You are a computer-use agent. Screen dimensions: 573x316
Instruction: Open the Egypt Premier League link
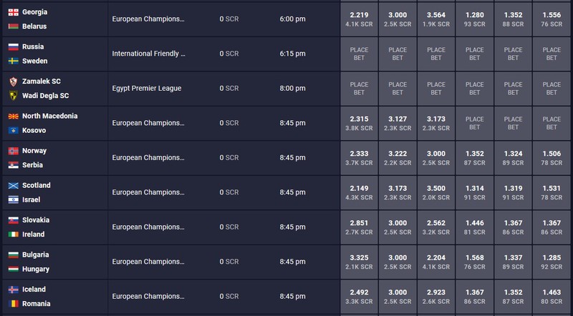click(147, 89)
